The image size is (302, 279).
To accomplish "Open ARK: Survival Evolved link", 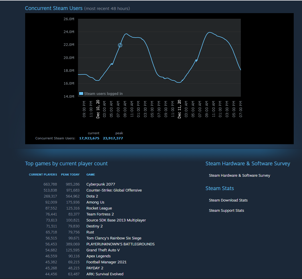I will [x=105, y=274].
